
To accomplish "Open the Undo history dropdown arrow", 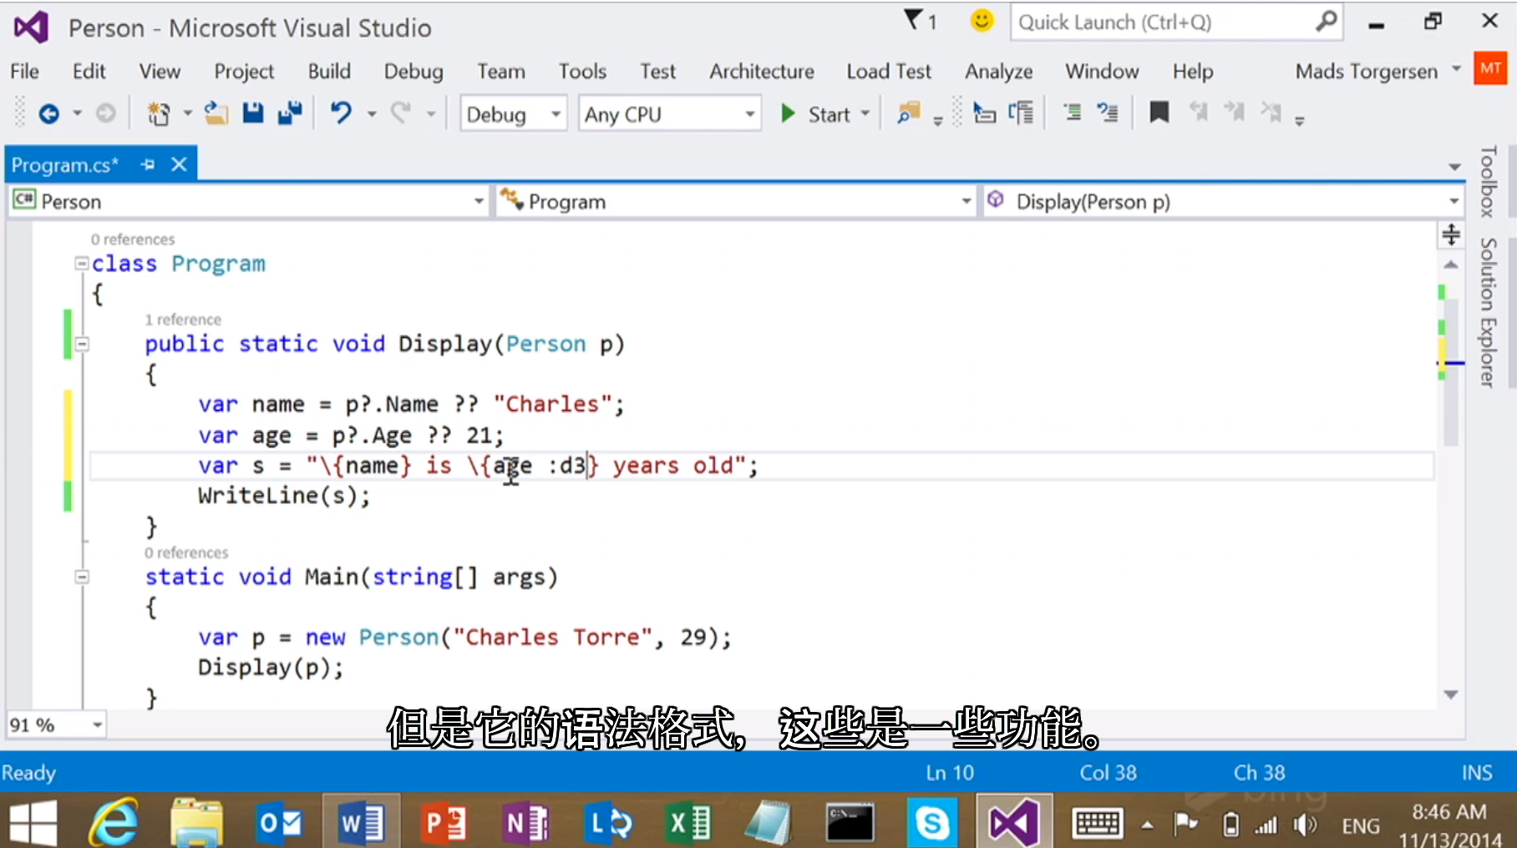I will (372, 114).
